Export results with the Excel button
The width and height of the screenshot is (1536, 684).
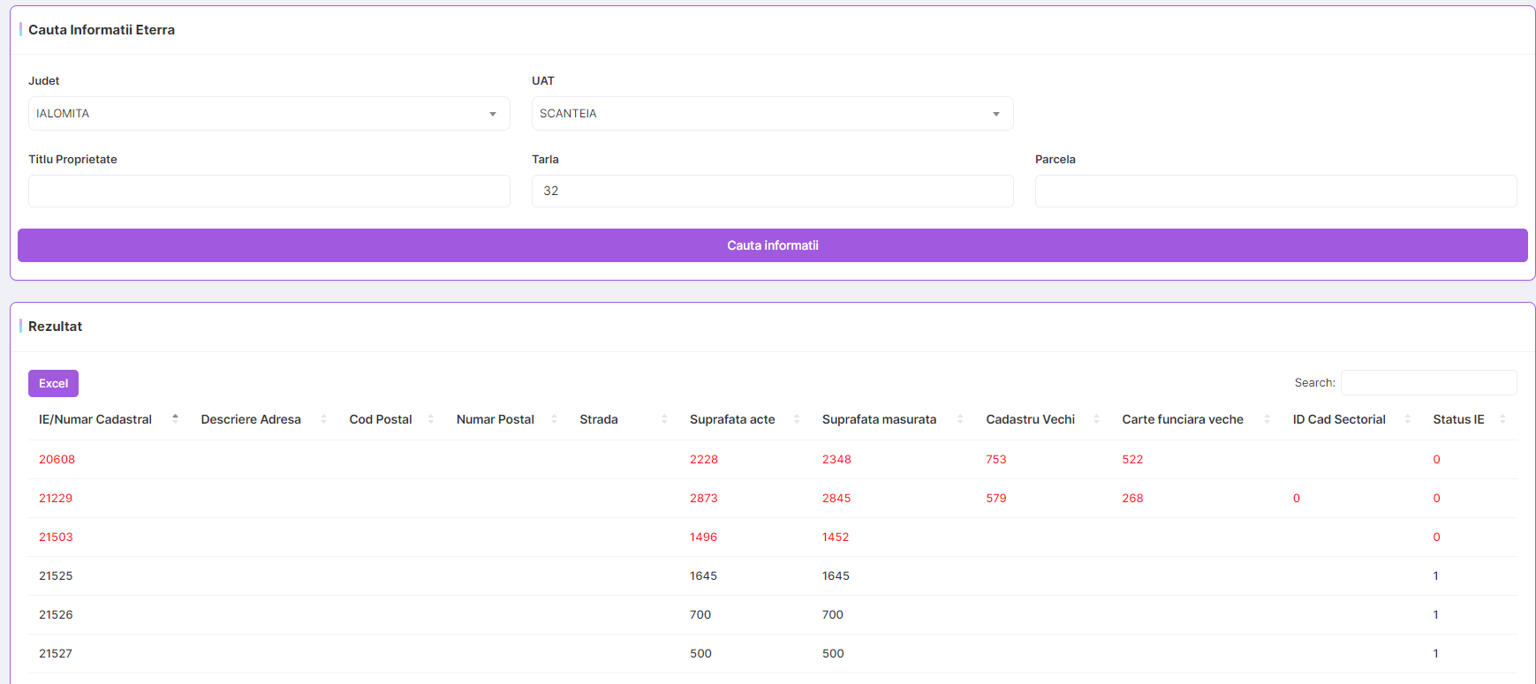[x=53, y=384]
